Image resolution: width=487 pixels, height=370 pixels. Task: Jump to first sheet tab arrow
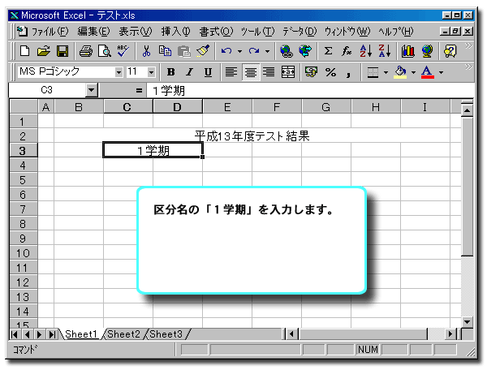pos(14,334)
